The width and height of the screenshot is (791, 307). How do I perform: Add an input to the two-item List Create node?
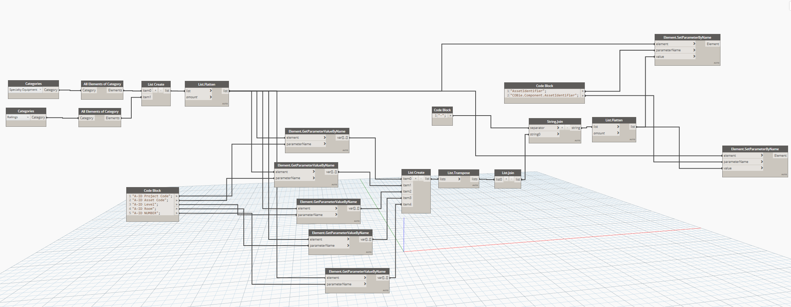point(156,91)
